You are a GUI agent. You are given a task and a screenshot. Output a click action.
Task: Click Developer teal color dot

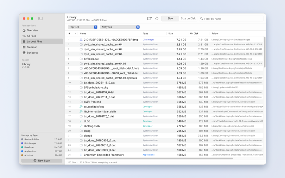click(x=22, y=147)
